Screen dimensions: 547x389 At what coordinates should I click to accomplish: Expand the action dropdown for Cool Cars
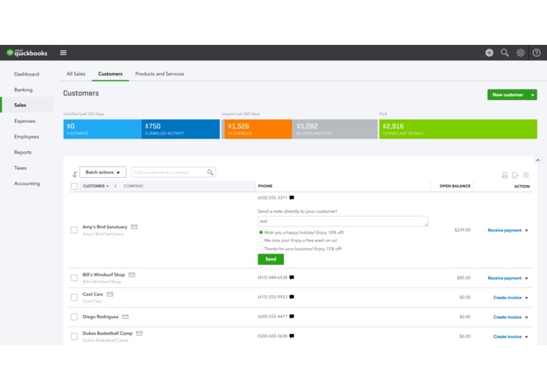point(527,298)
